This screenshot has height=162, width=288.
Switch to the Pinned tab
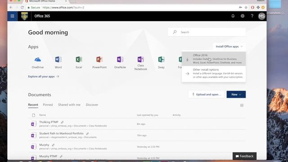pyautogui.click(x=48, y=105)
